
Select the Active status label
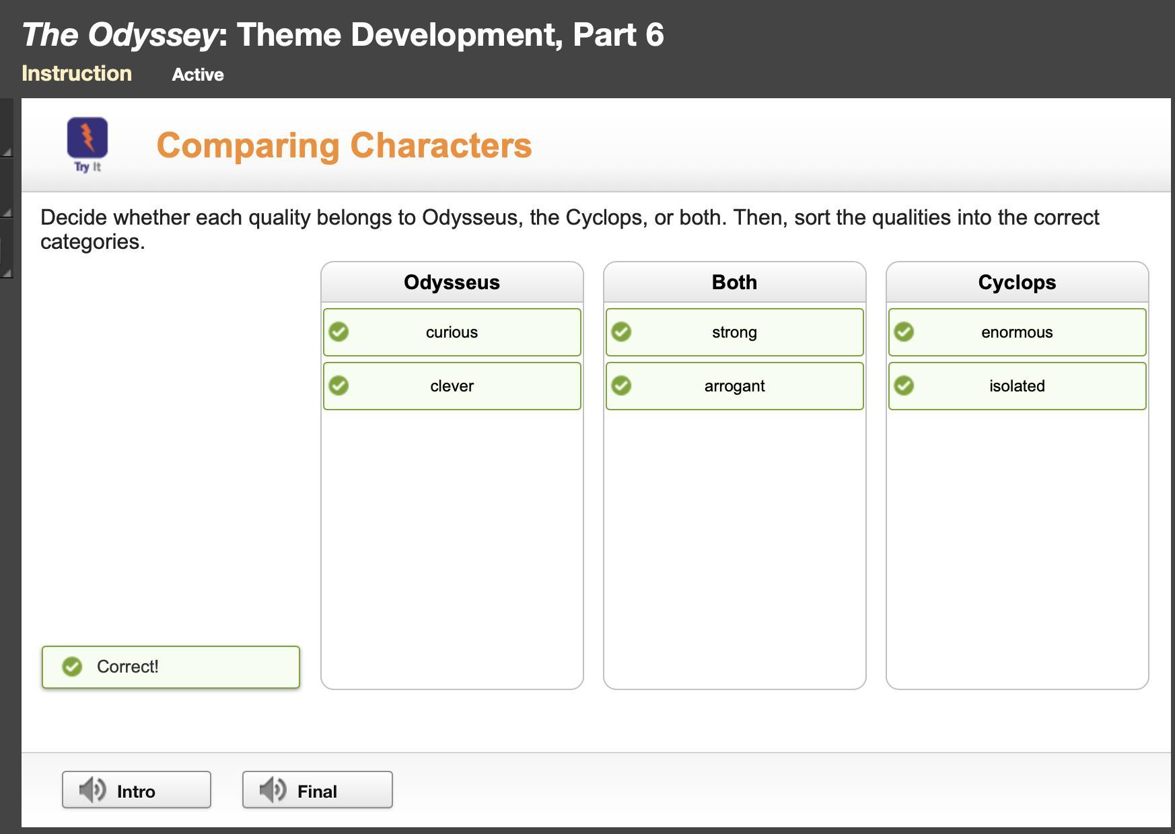tap(198, 75)
